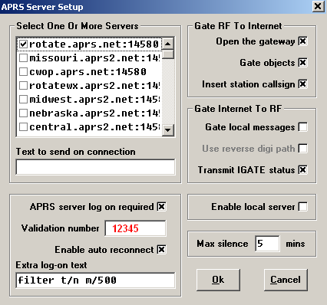Toggle APRS server log on required checkbox
The width and height of the screenshot is (327, 305).
click(161, 207)
